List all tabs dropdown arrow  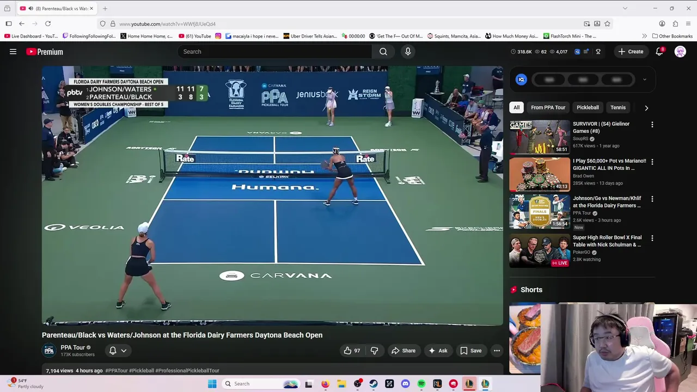coord(625,9)
